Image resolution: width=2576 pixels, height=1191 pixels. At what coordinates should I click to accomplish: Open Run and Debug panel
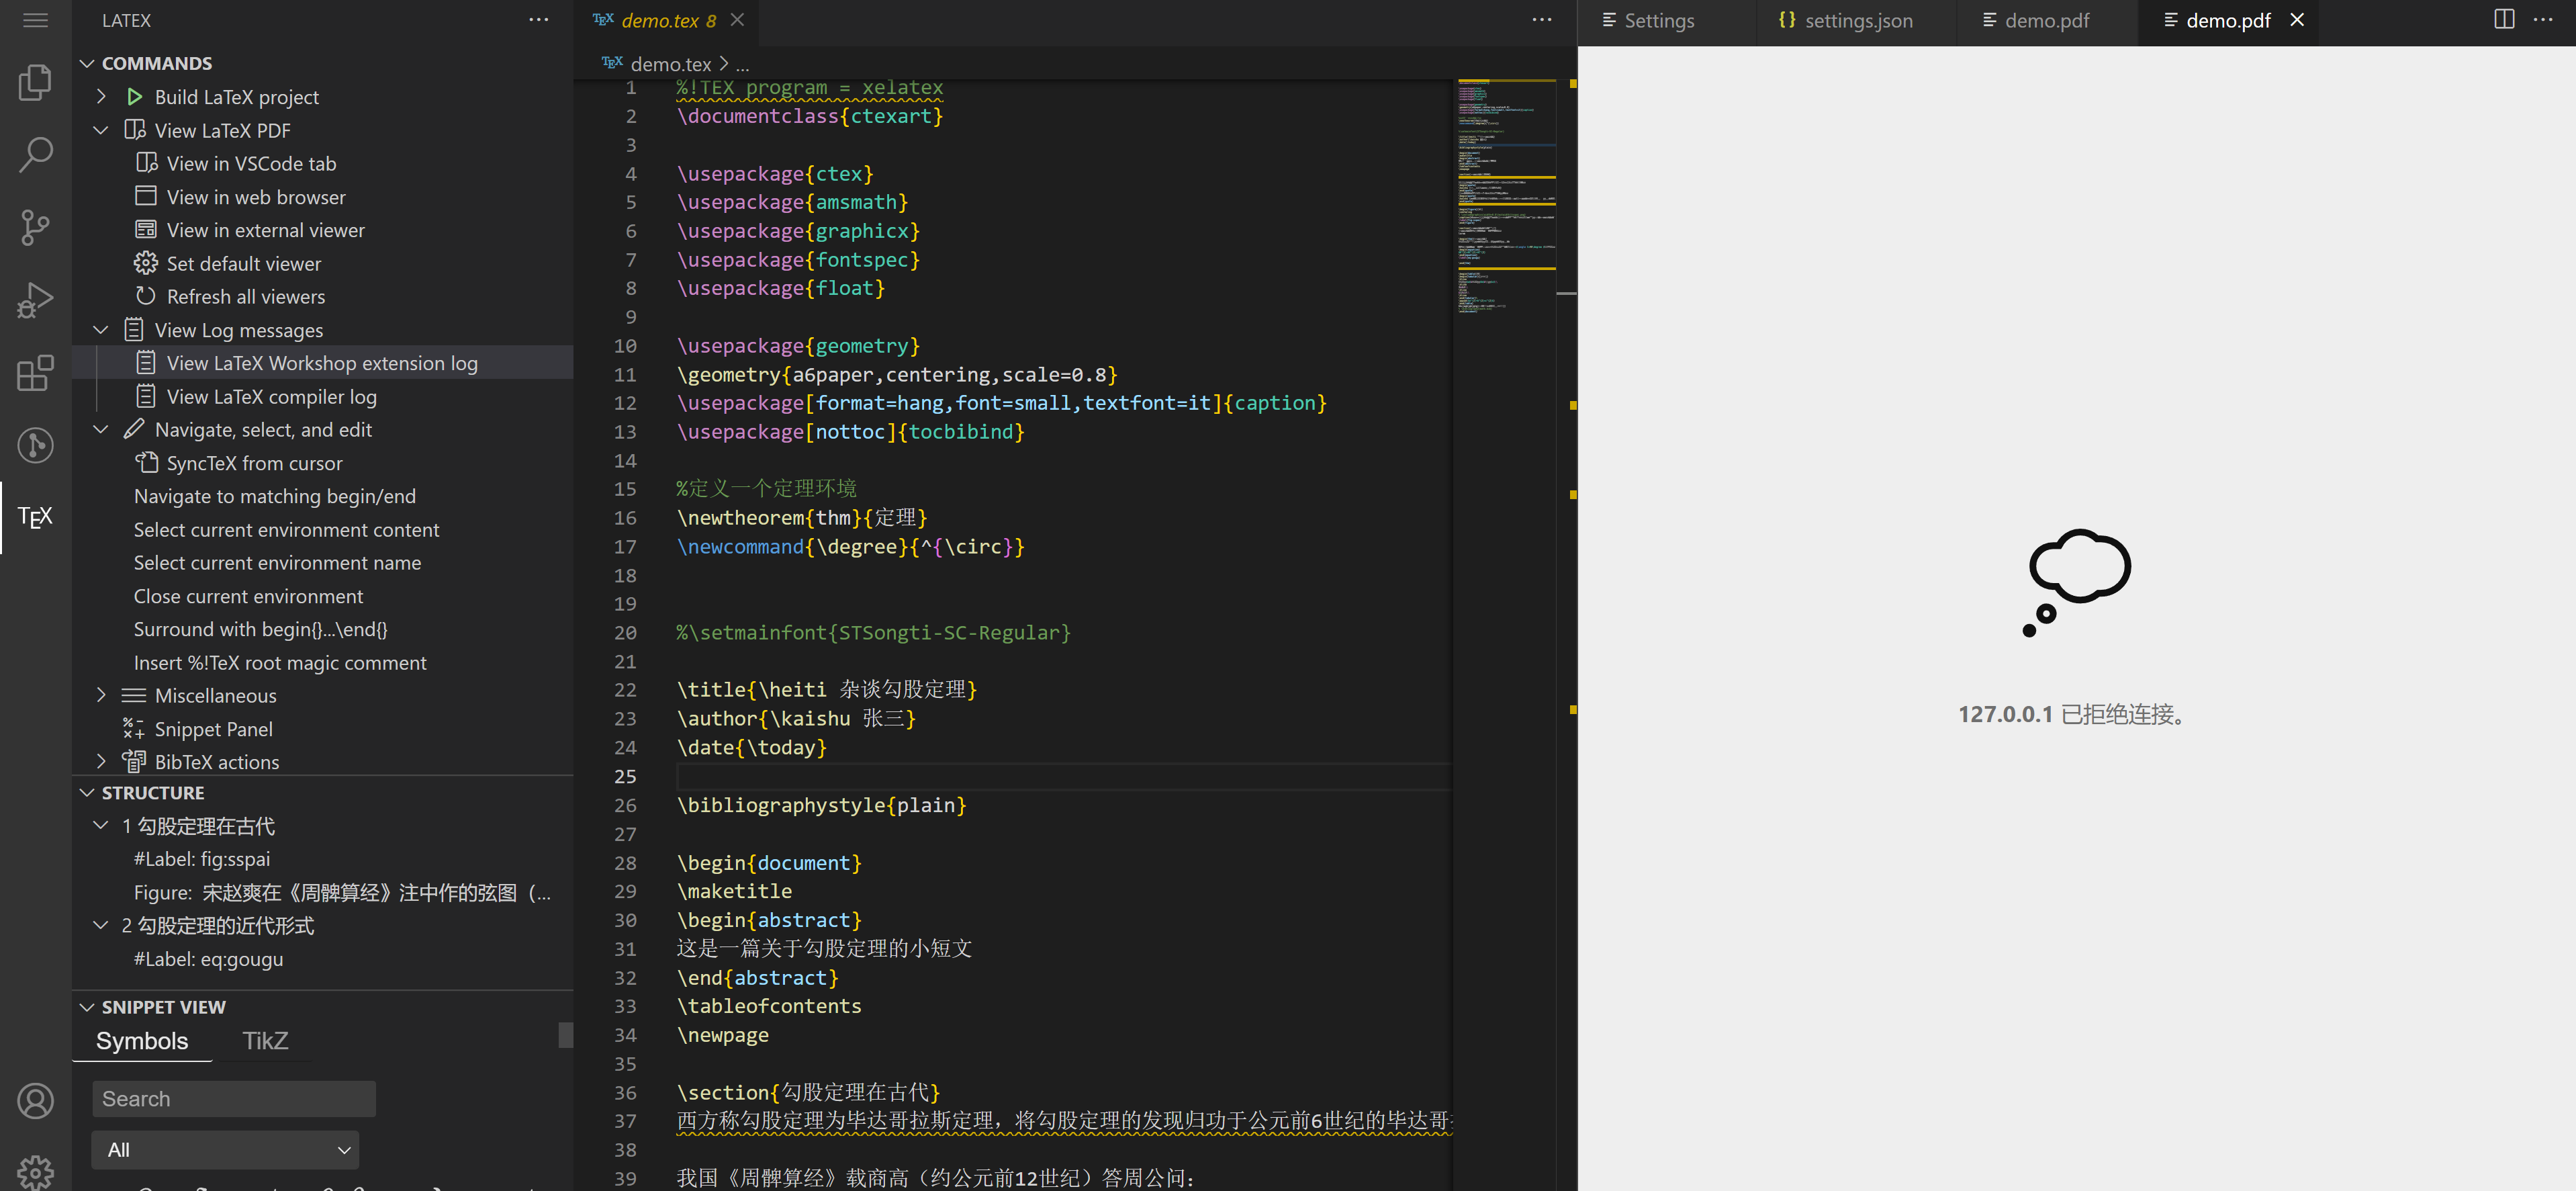pyautogui.click(x=35, y=299)
